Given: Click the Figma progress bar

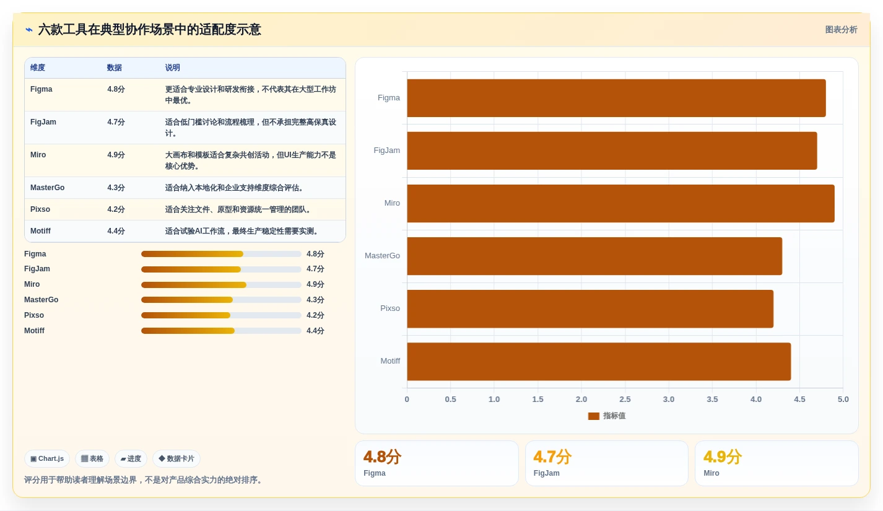Looking at the screenshot, I should [x=221, y=254].
